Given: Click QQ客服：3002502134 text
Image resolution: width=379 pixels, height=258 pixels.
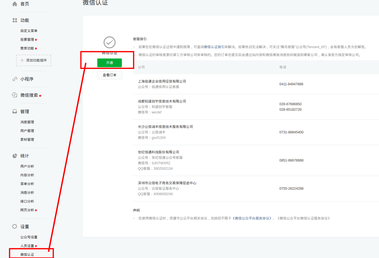Looking at the screenshot, I should pyautogui.click(x=155, y=169).
